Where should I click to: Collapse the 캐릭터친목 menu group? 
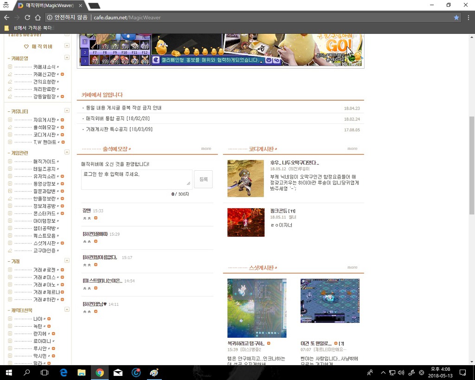67,309
